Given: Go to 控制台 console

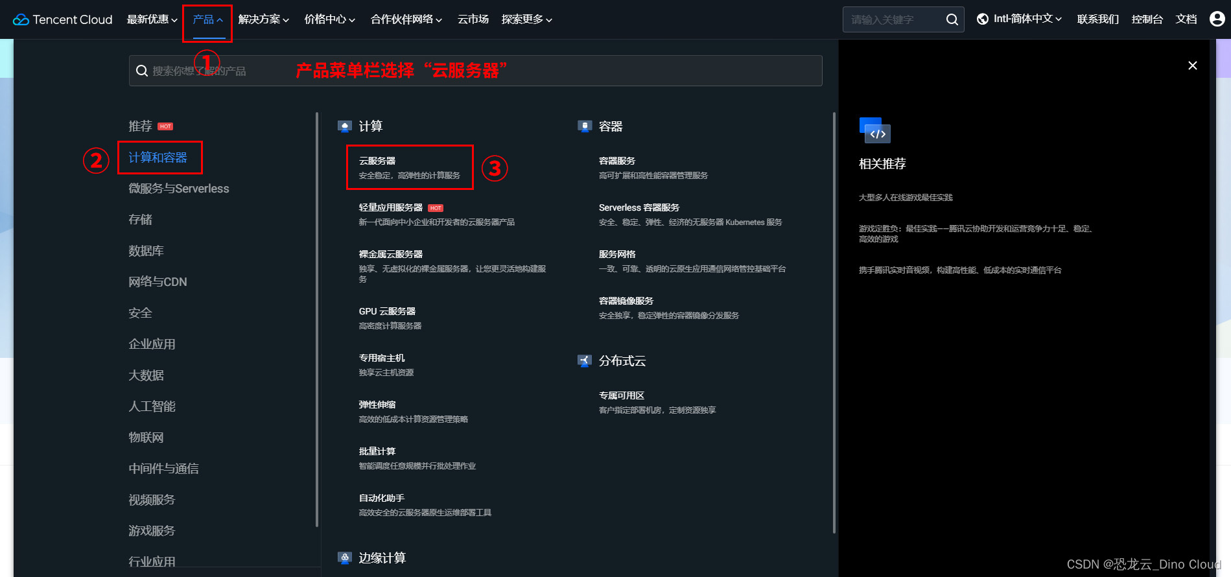Looking at the screenshot, I should point(1147,19).
